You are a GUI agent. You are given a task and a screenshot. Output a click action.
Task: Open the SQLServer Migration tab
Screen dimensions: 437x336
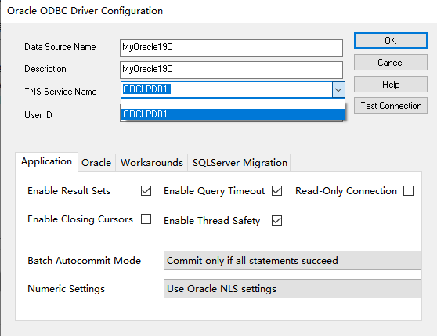click(240, 162)
